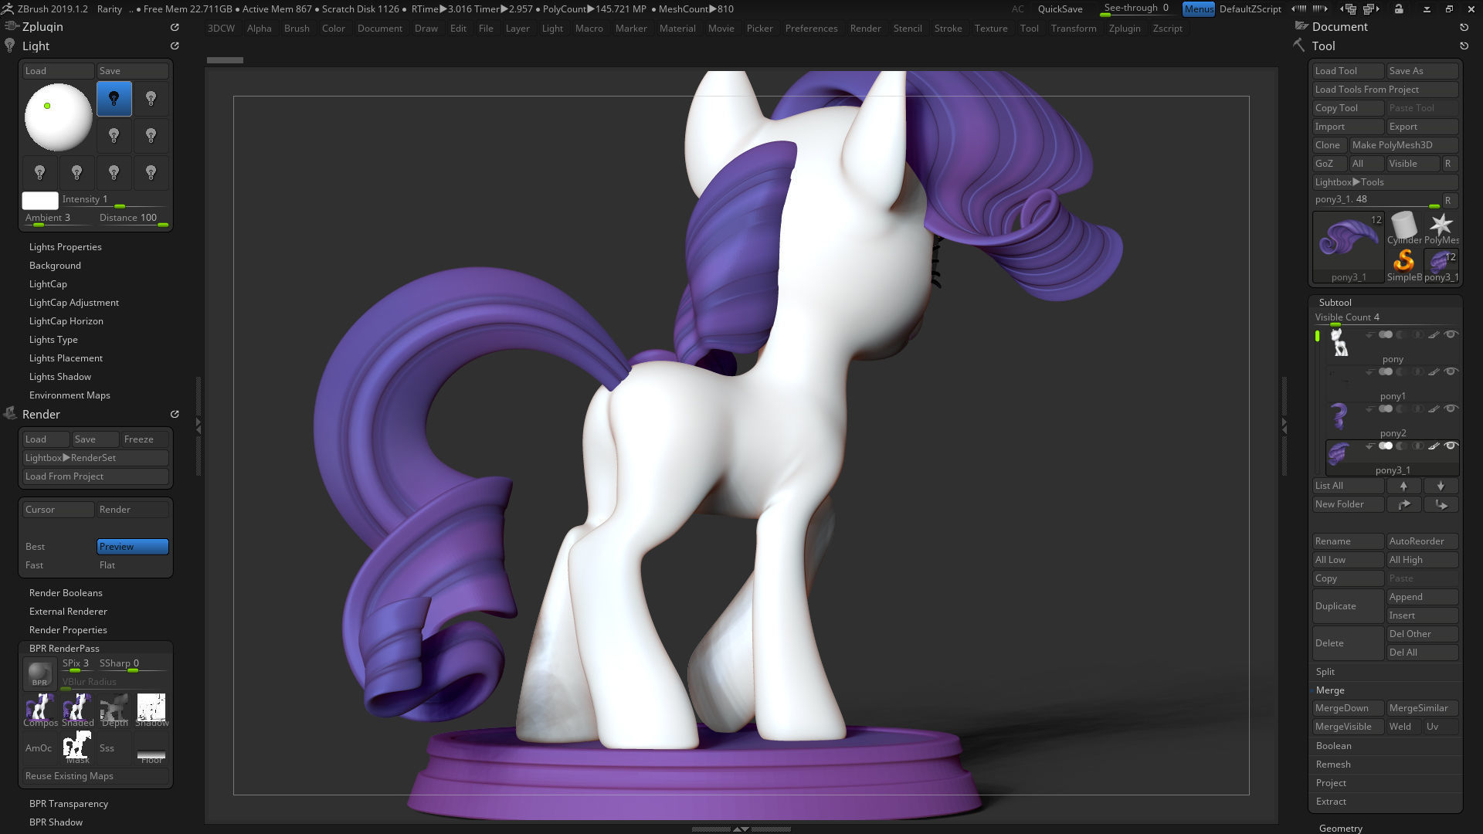Click the BPR render button icon
Image resolution: width=1483 pixels, height=834 pixels.
[39, 674]
